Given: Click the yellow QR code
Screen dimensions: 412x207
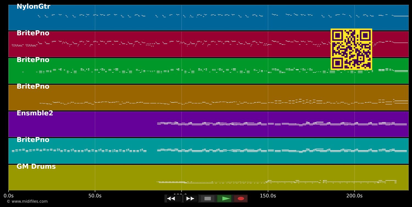Looking at the screenshot, I should point(351,49).
